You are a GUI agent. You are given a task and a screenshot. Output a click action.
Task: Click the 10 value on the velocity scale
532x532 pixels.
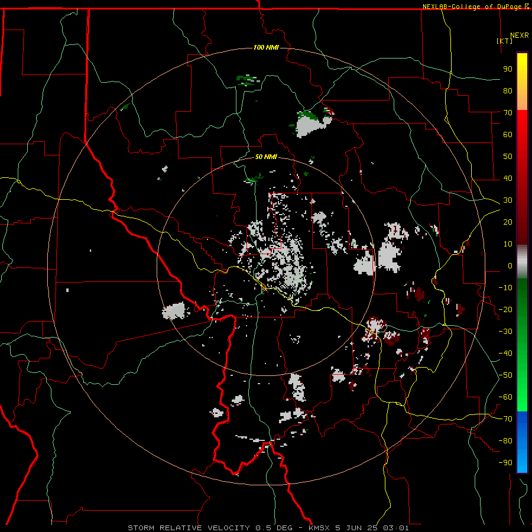(x=508, y=244)
